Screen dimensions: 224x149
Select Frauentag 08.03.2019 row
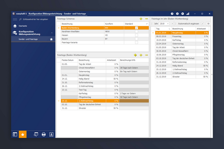tap(182, 37)
